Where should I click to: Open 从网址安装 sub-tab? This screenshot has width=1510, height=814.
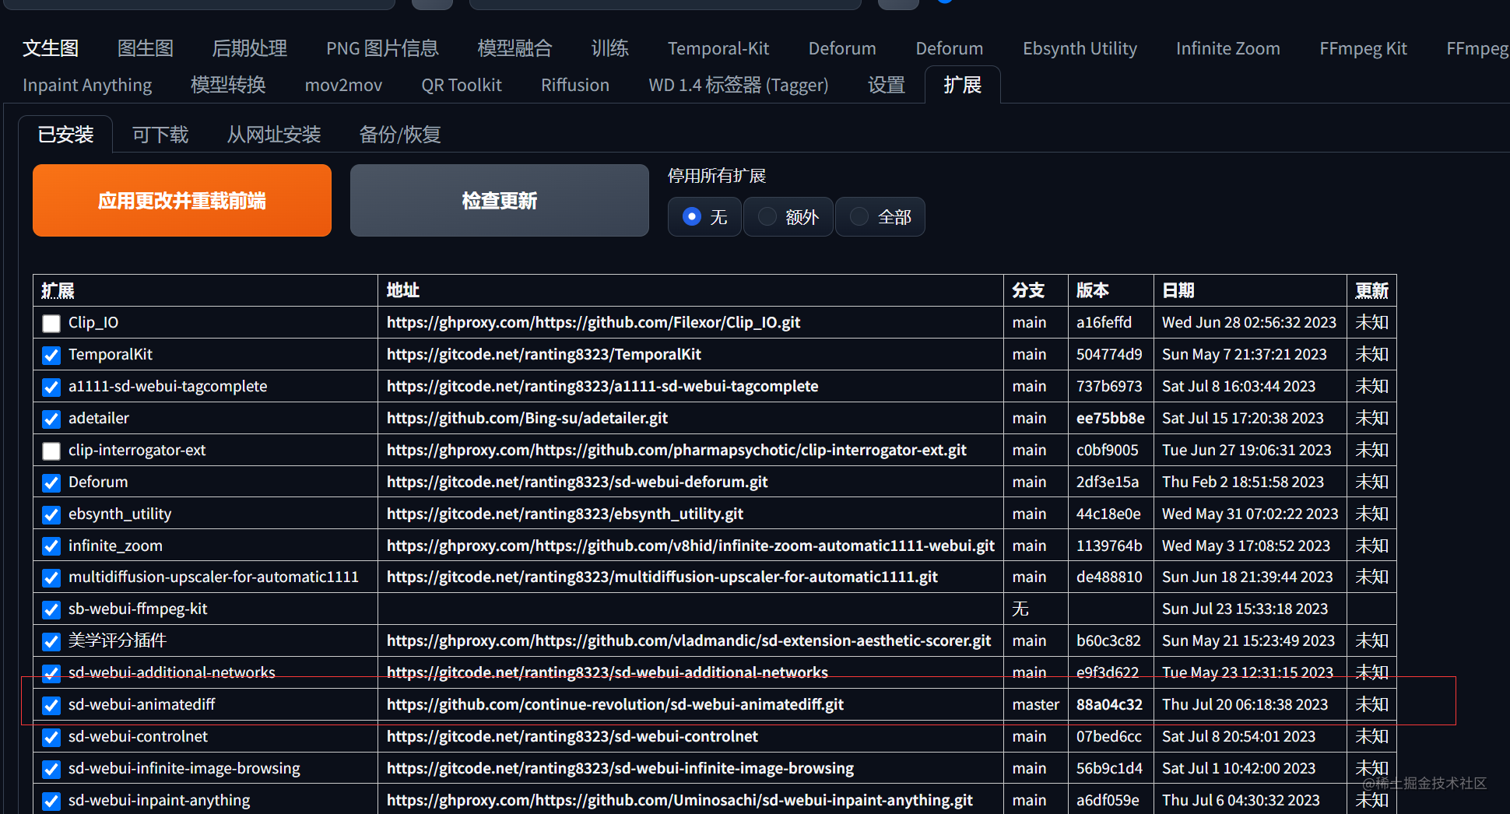coord(274,135)
